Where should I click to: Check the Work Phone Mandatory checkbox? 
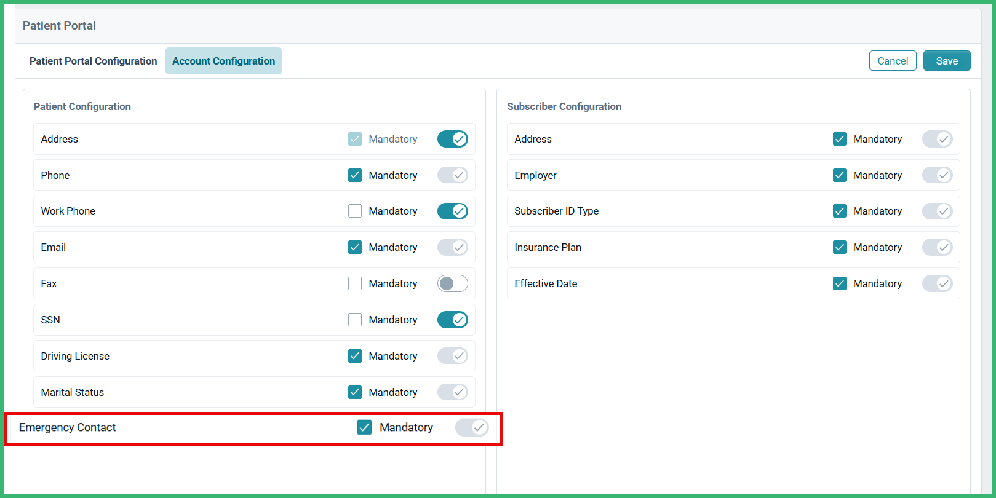pos(355,211)
